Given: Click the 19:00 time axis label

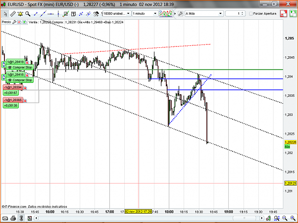Looking at the screenshot, I should pyautogui.click(x=228, y=212).
